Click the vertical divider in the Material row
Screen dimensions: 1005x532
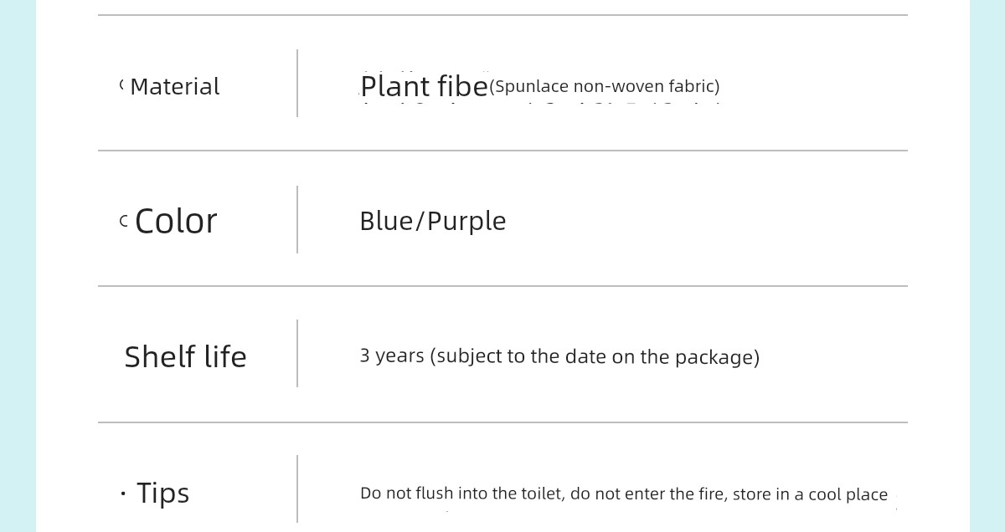[x=297, y=84]
